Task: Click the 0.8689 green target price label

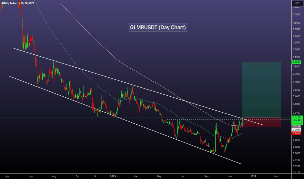Action: point(296,62)
